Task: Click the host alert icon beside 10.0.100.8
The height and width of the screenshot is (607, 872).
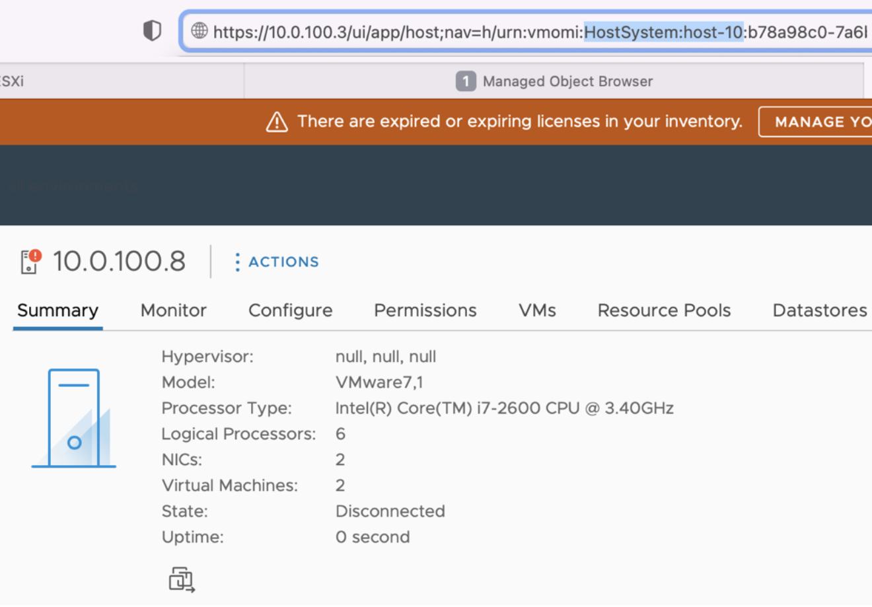Action: click(30, 262)
